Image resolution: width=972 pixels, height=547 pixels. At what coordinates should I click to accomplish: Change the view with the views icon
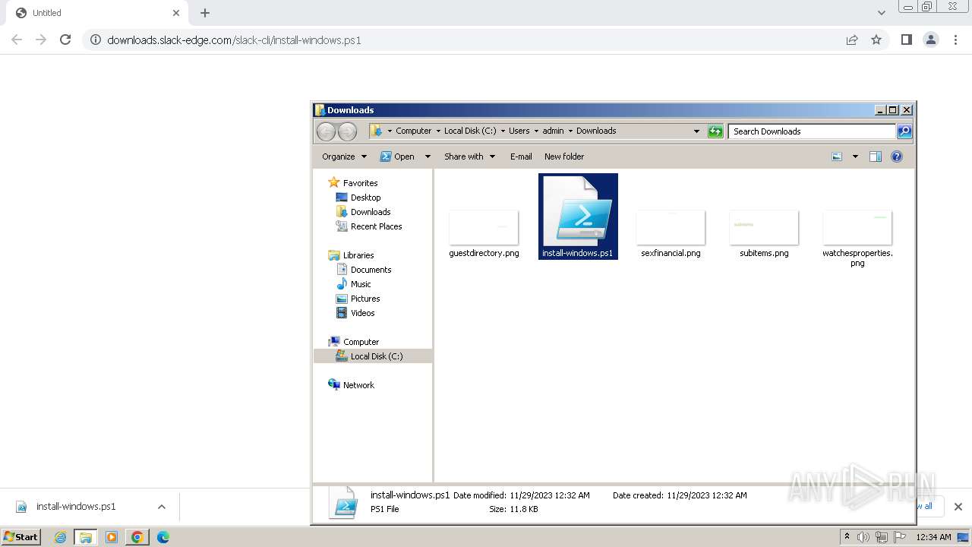click(x=837, y=157)
